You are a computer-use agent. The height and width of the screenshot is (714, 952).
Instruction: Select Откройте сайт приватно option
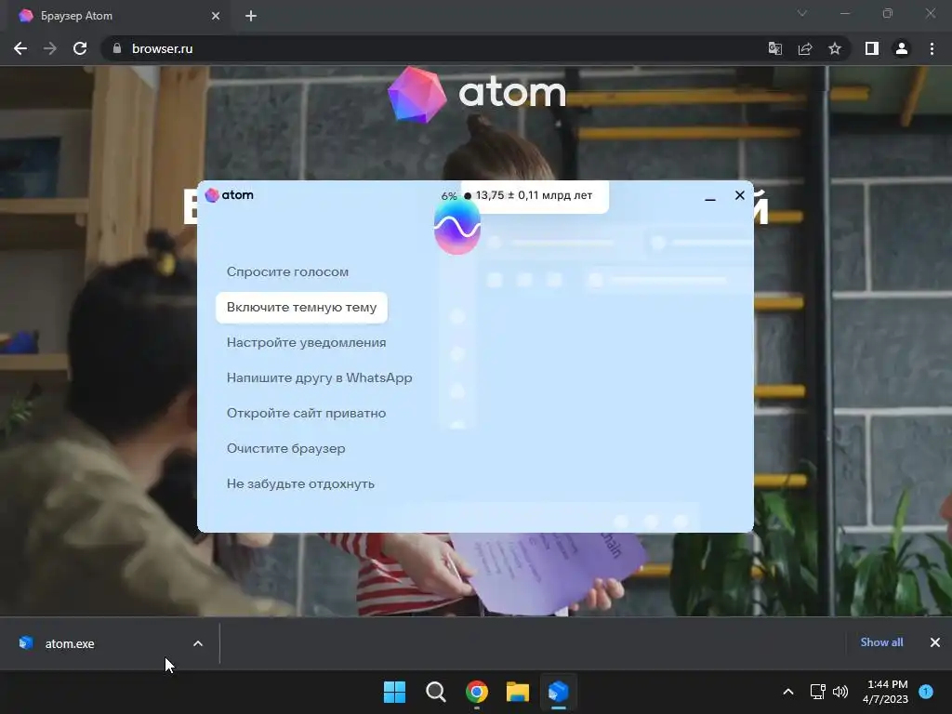coord(307,413)
